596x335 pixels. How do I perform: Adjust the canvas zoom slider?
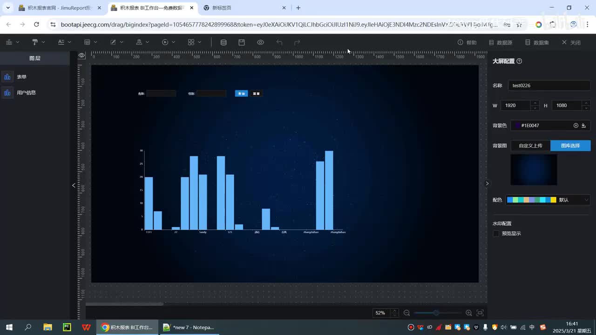point(436,313)
